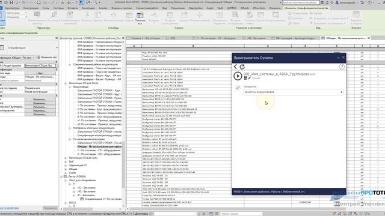Open Dynamo Player help question mark

pos(342,67)
